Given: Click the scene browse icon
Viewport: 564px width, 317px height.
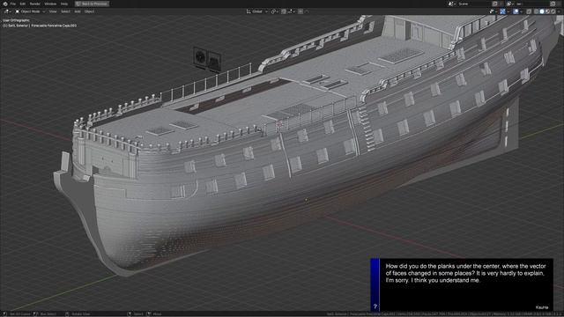Looking at the screenshot, I should (x=451, y=4).
